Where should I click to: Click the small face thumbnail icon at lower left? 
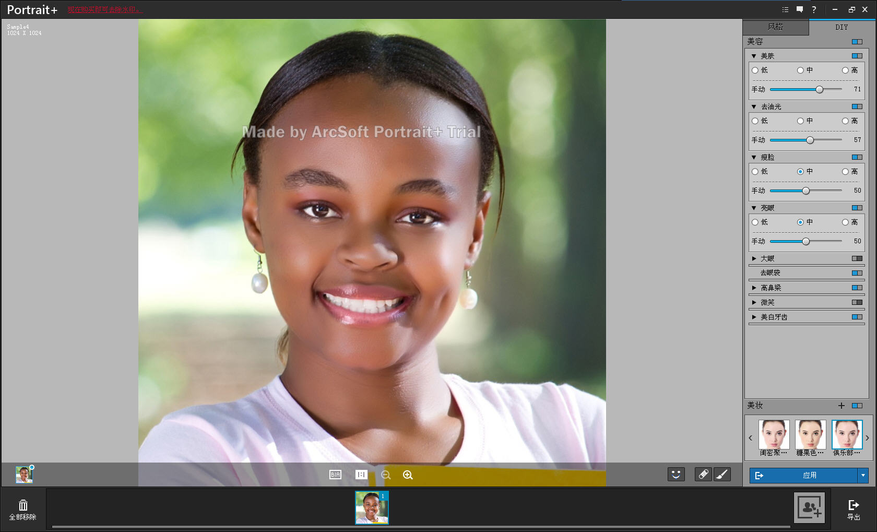(x=24, y=475)
